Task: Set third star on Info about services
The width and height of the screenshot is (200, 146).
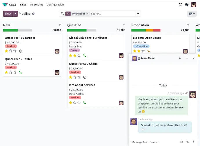Action: pos(79,103)
